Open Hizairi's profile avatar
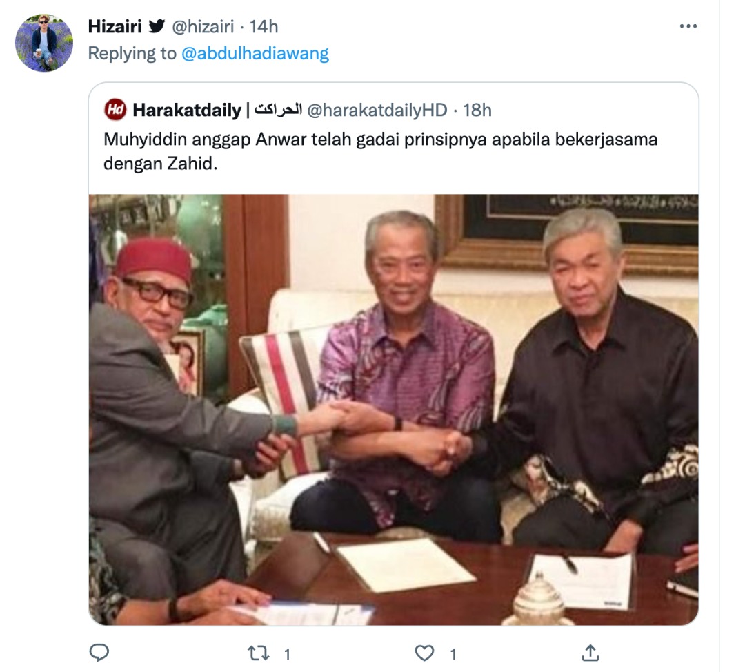 pos(44,43)
